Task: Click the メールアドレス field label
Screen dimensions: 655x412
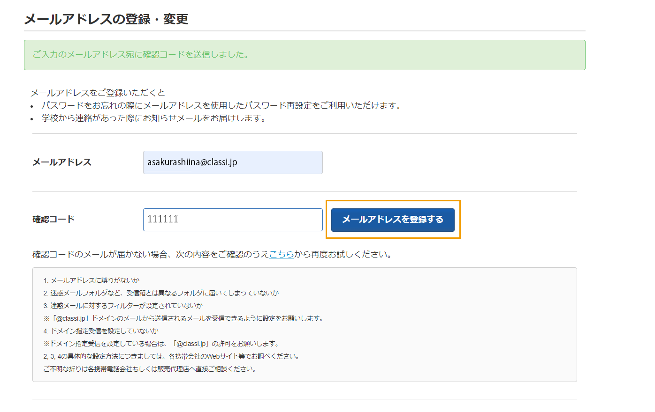Action: click(x=62, y=162)
